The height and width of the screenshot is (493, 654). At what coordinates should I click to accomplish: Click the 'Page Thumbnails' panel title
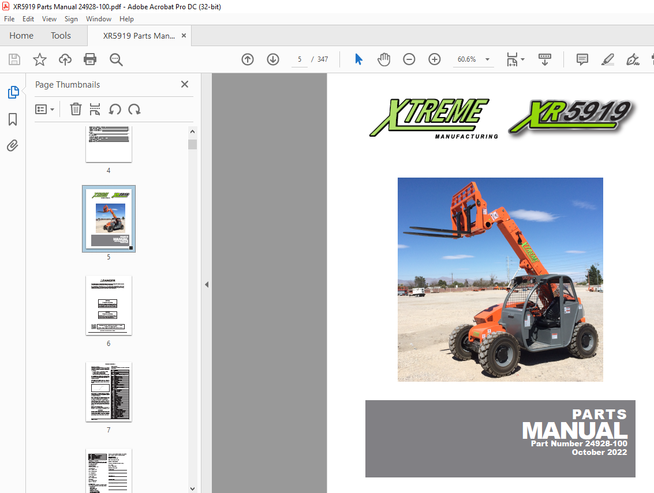[x=68, y=85]
